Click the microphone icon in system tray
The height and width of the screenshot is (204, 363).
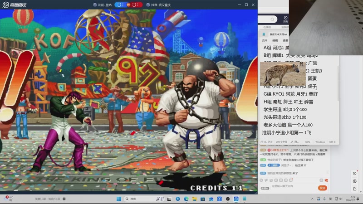pyautogui.click(x=324, y=199)
